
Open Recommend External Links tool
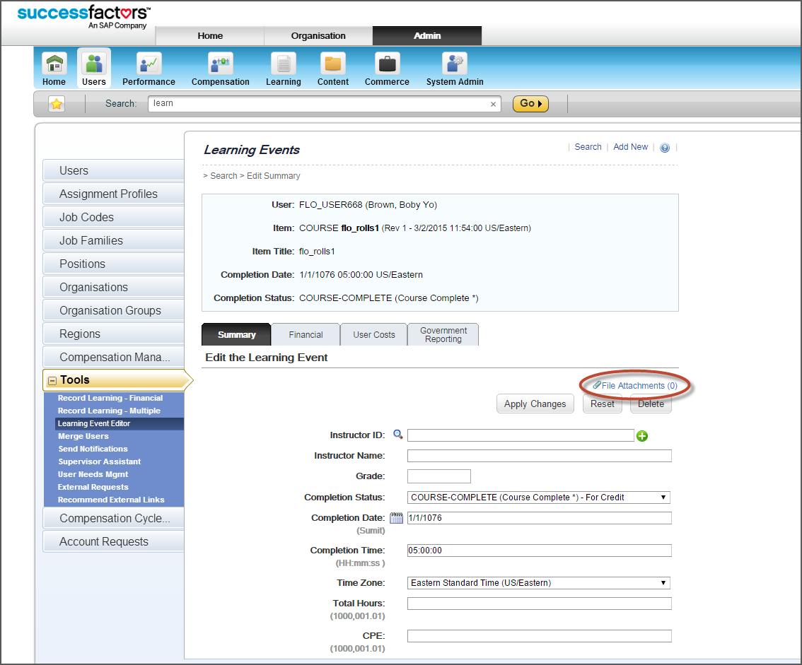111,500
